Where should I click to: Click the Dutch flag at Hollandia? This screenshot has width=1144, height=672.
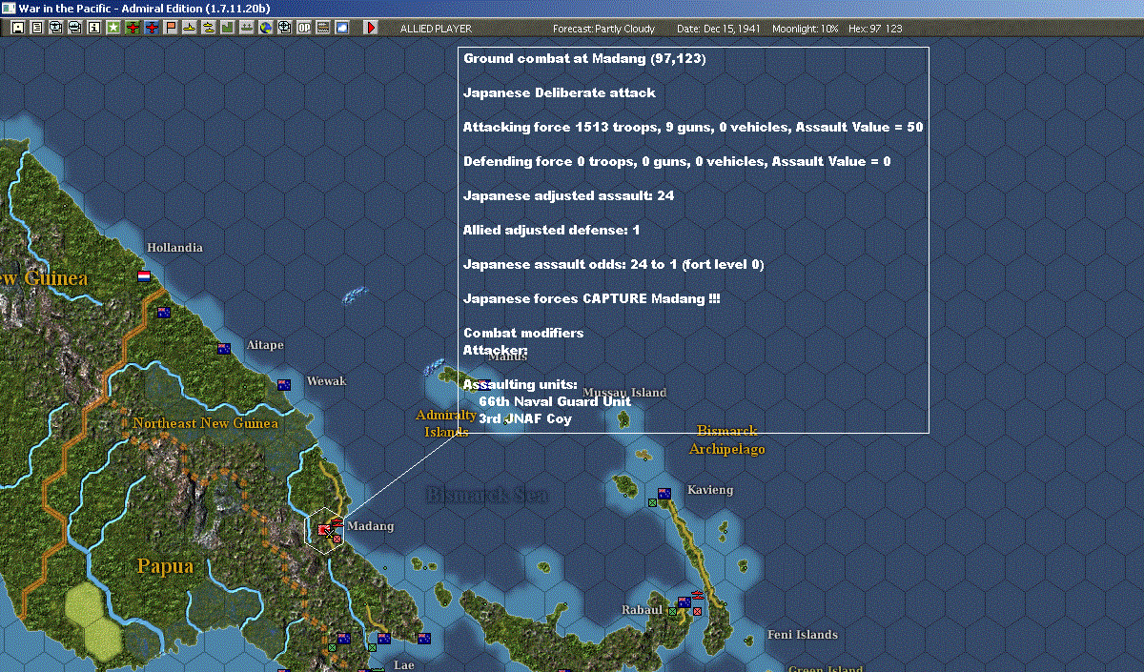[145, 276]
